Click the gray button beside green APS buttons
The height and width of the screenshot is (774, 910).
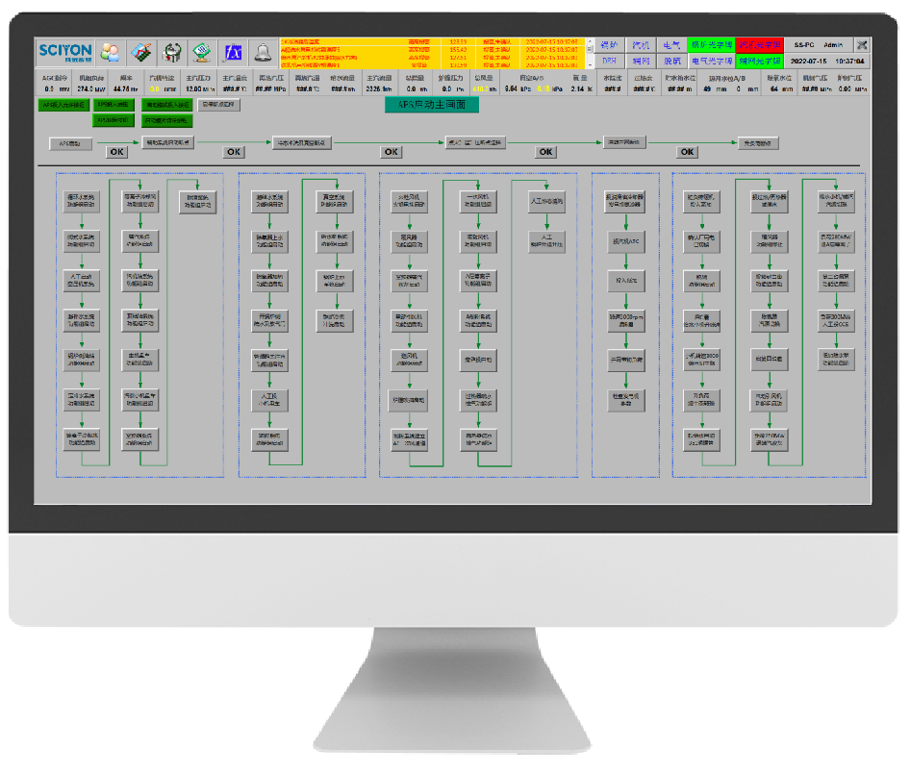(217, 105)
